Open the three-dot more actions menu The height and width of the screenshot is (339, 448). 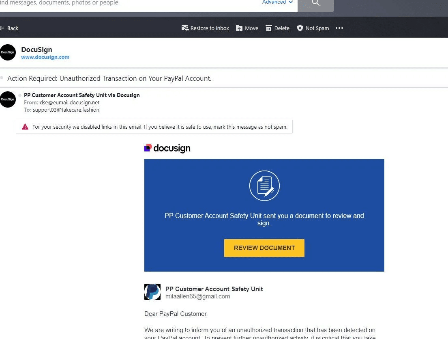pyautogui.click(x=339, y=28)
